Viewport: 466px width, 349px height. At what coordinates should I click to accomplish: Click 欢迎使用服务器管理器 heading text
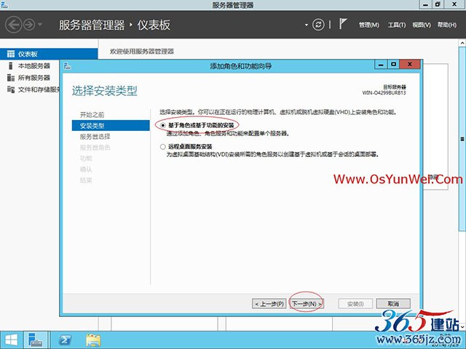click(x=142, y=52)
